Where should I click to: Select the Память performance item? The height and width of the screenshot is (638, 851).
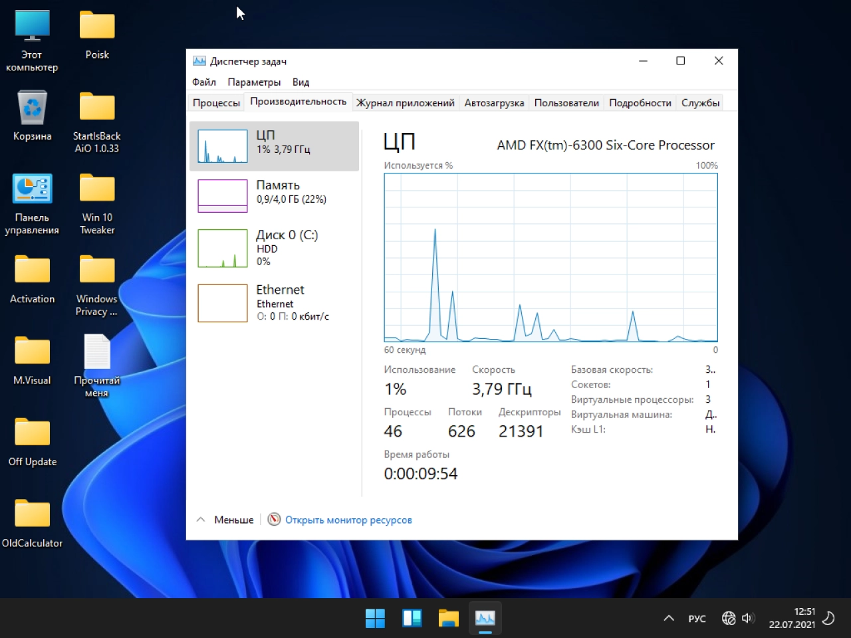275,195
